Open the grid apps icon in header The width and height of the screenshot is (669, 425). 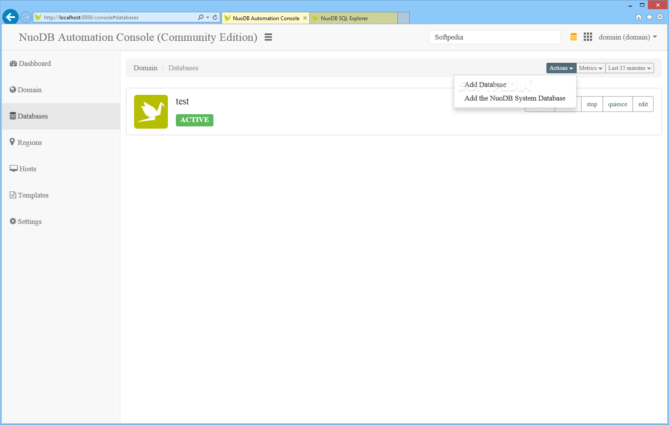click(x=588, y=37)
